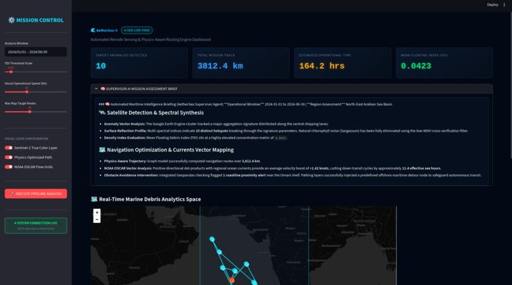Click the Surface Reflection Profile bullet

pos(286,131)
